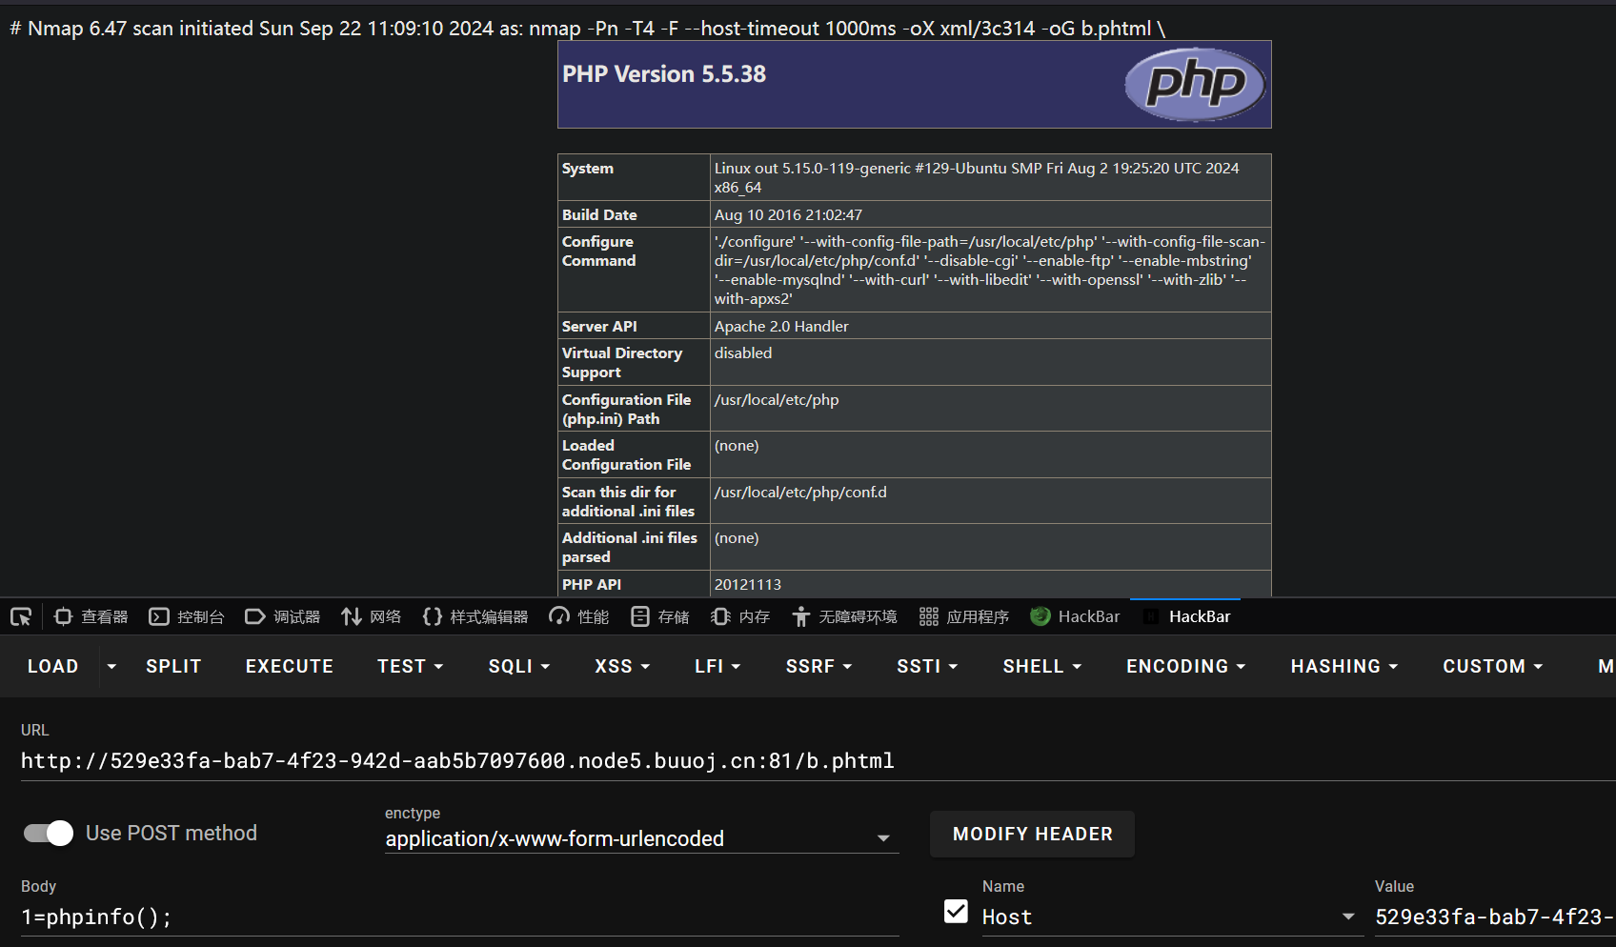1616x947 pixels.
Task: Click the 'Server API' row label
Action: [599, 326]
